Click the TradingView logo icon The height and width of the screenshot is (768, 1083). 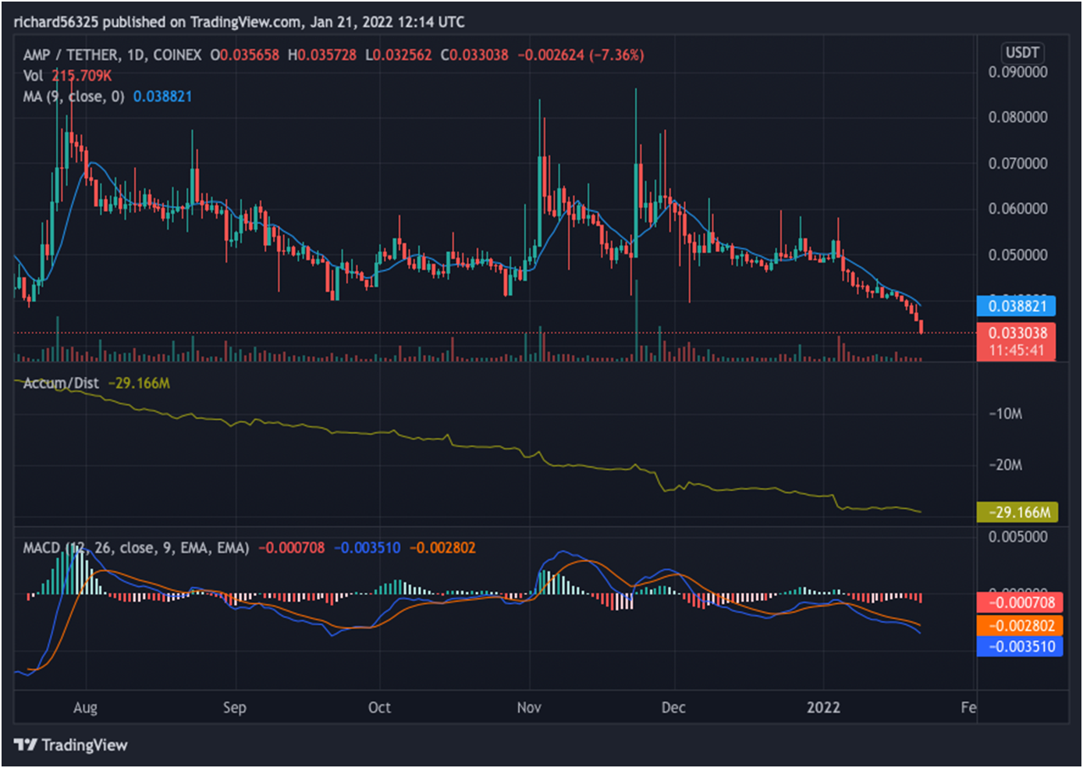pyautogui.click(x=26, y=745)
